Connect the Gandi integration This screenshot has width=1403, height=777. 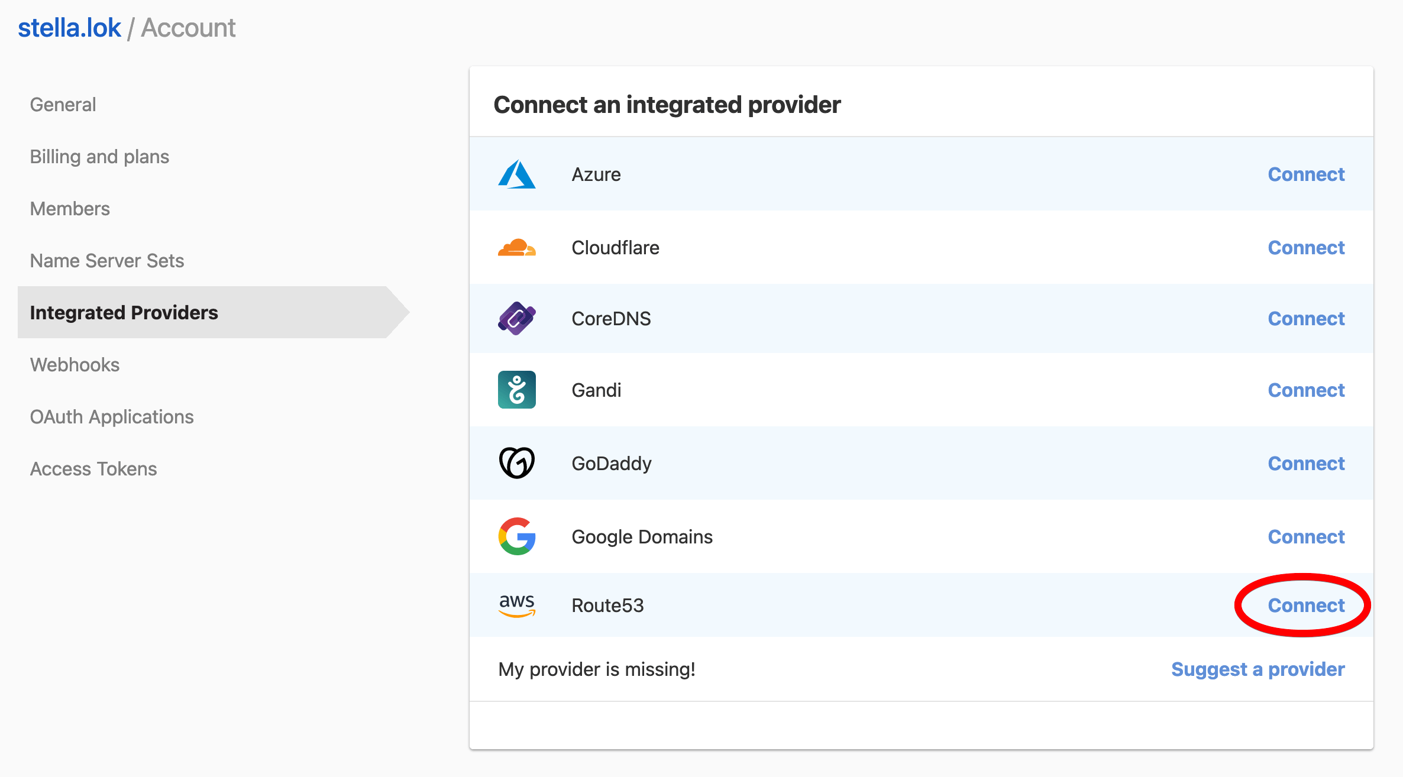coord(1306,390)
